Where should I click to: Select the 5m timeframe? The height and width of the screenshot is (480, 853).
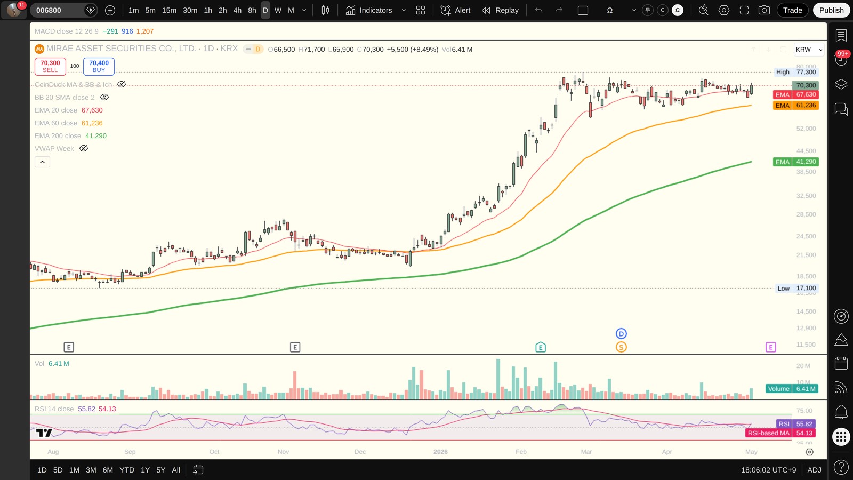[x=150, y=10]
